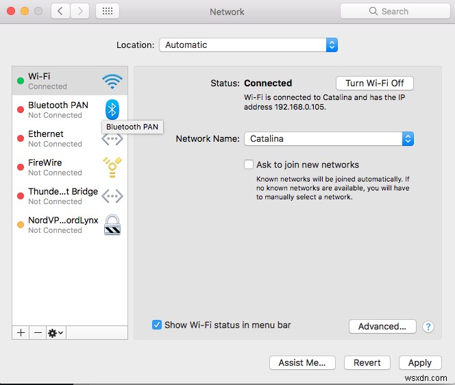The image size is (455, 385).
Task: Click the red status dot beside Bluetooth PAN
Action: 21,110
